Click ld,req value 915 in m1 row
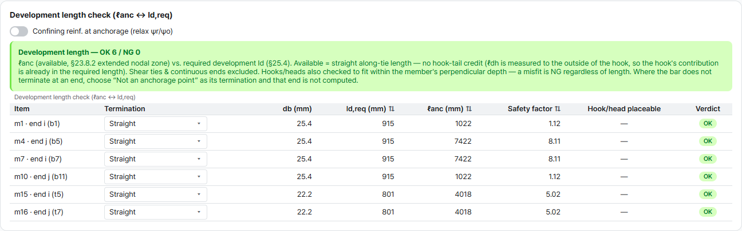This screenshot has width=742, height=231. [388, 124]
